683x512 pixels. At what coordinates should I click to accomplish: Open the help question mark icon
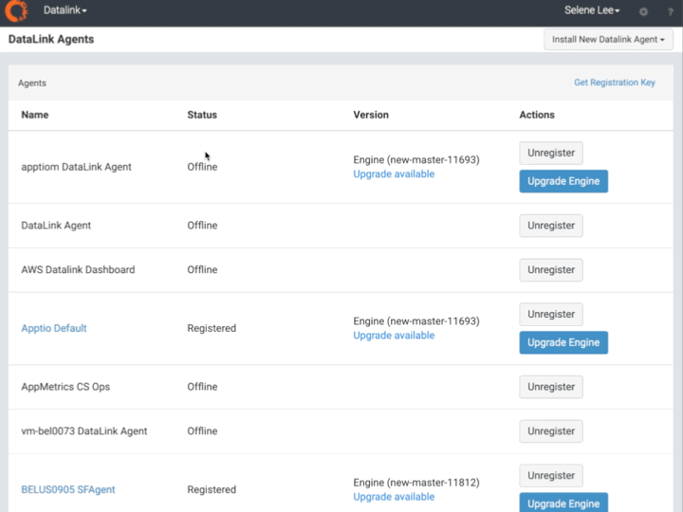coord(671,12)
